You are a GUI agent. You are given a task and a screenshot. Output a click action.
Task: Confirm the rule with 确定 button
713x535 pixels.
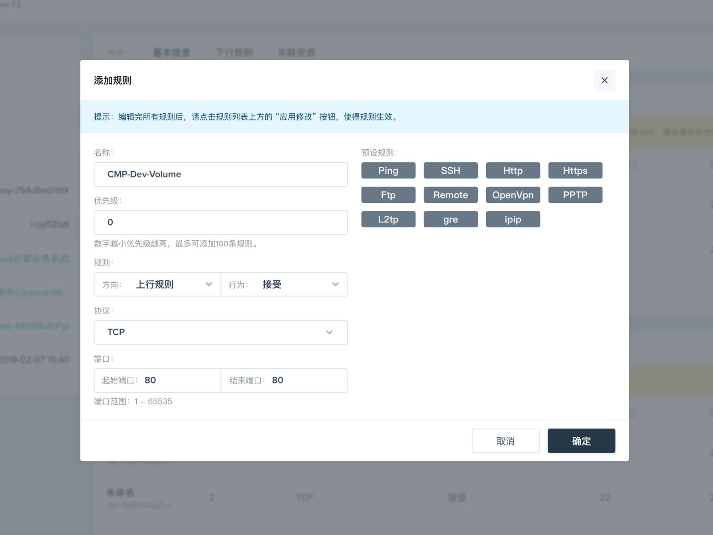click(x=581, y=440)
